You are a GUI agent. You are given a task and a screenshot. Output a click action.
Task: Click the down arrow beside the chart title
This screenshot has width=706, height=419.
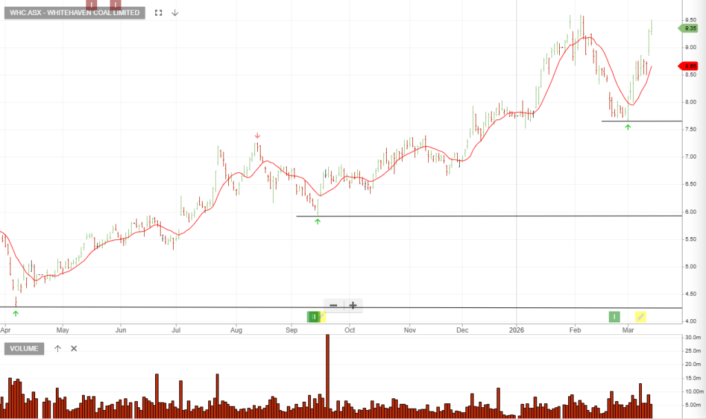175,12
